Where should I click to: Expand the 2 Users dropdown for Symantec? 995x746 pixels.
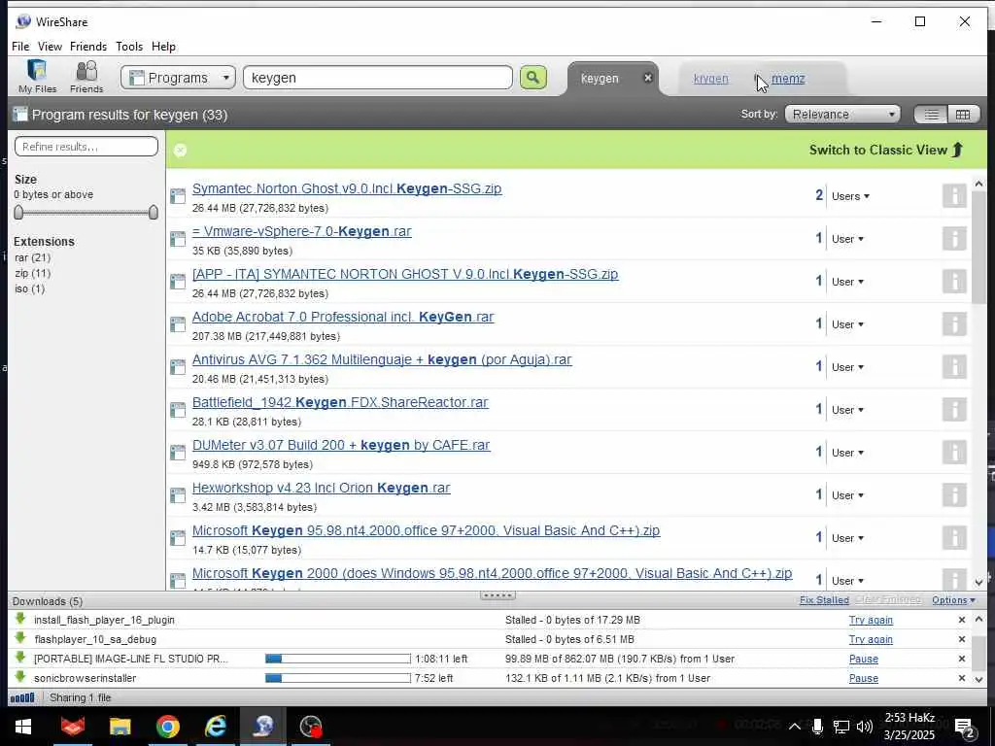(850, 196)
